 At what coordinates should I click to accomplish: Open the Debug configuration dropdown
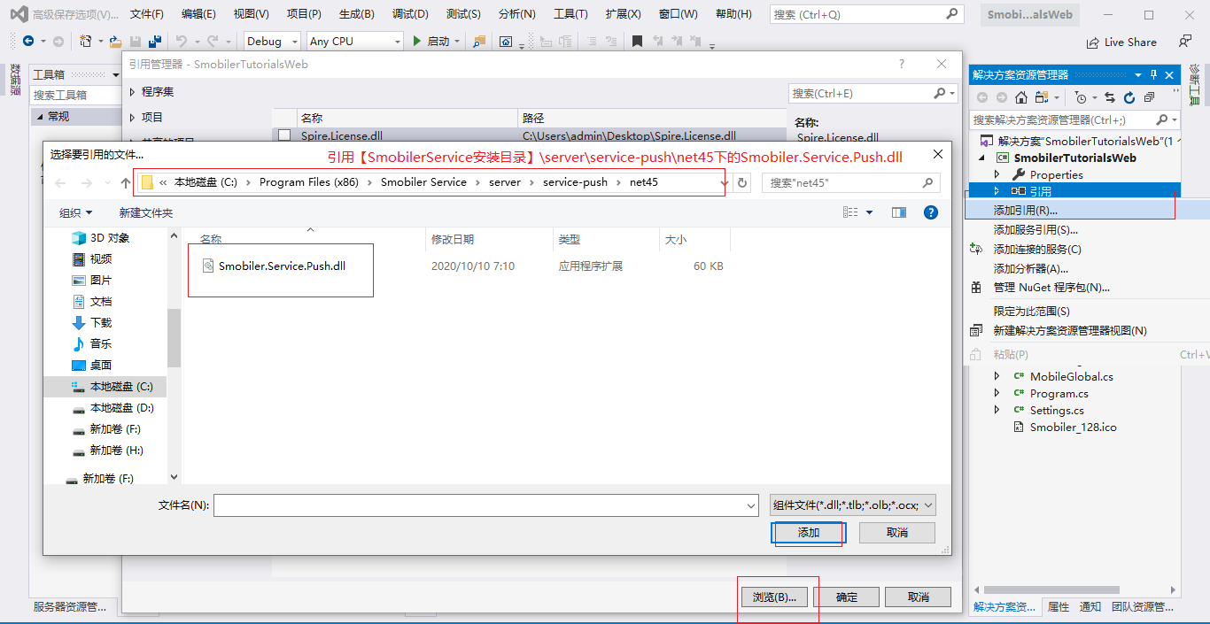[x=273, y=42]
